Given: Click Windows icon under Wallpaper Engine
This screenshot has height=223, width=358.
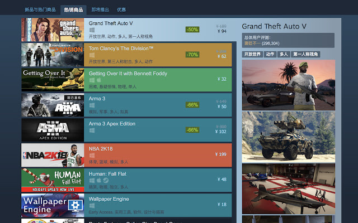Looking at the screenshot, I should (92, 206).
